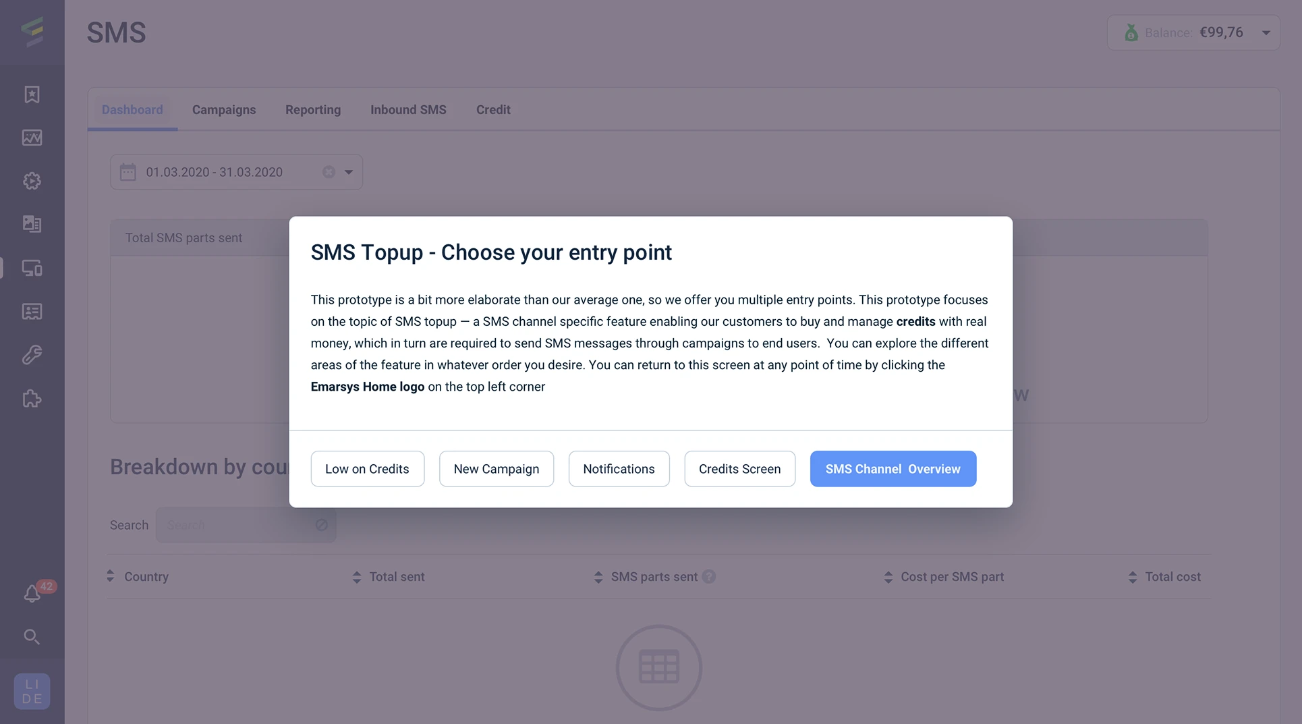
Task: Clear the selected date range
Action: (x=329, y=172)
